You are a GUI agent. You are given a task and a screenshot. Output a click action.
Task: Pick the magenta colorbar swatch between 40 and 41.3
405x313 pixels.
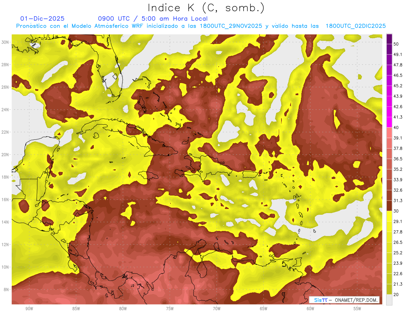click(x=389, y=122)
